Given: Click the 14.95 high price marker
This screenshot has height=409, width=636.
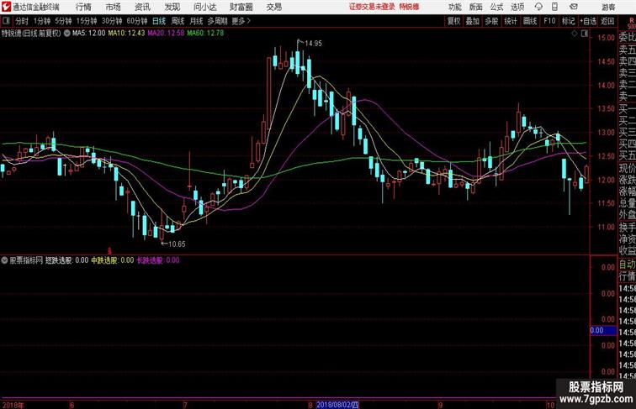Looking at the screenshot, I should 310,43.
